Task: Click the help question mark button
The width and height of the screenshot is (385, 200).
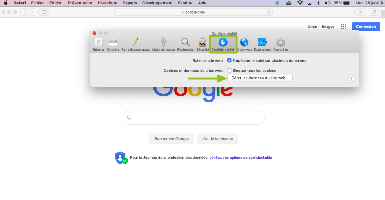Action: point(351,79)
